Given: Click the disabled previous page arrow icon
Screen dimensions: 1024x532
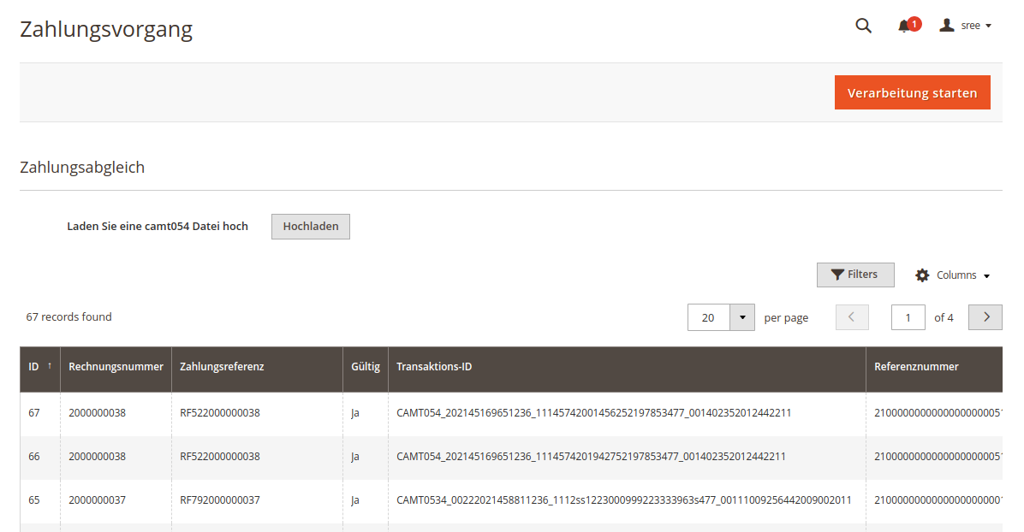Looking at the screenshot, I should tap(852, 316).
